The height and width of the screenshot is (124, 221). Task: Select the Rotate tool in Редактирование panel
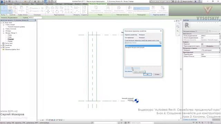pos(57,11)
